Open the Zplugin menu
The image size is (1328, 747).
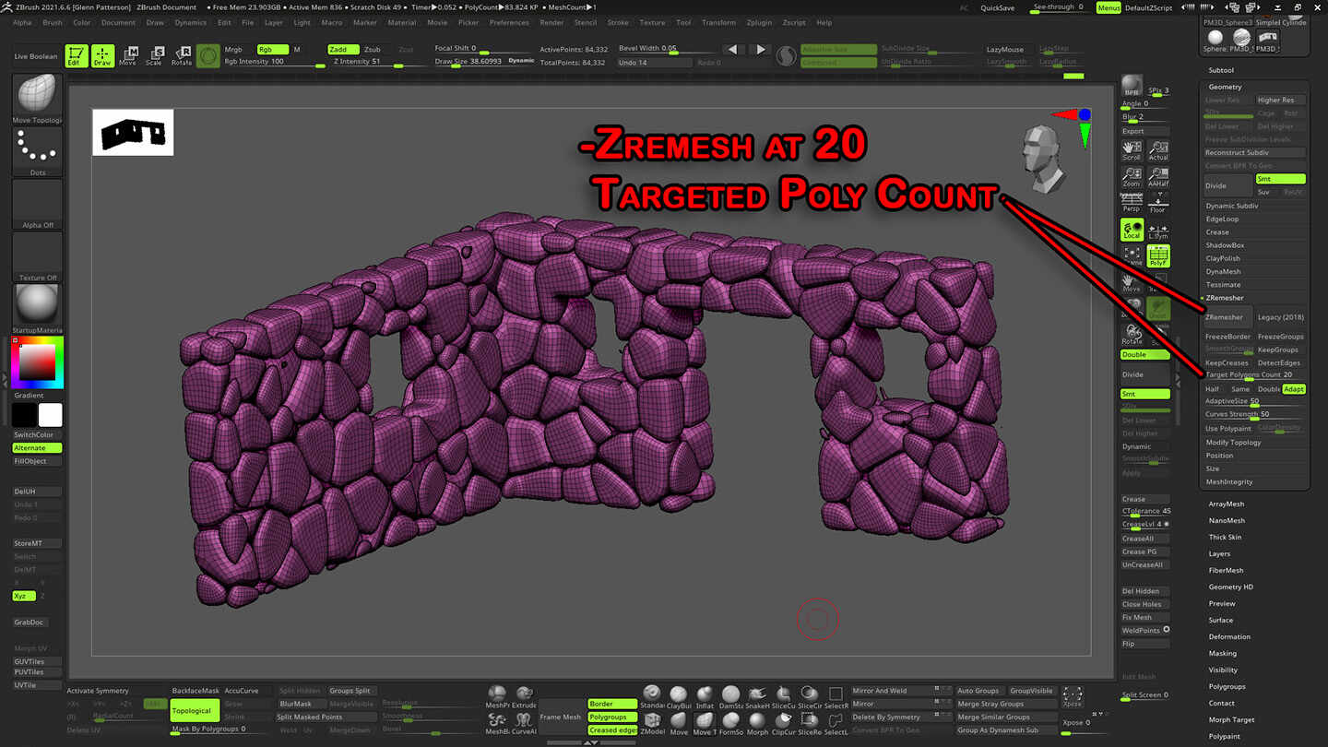[x=758, y=23]
